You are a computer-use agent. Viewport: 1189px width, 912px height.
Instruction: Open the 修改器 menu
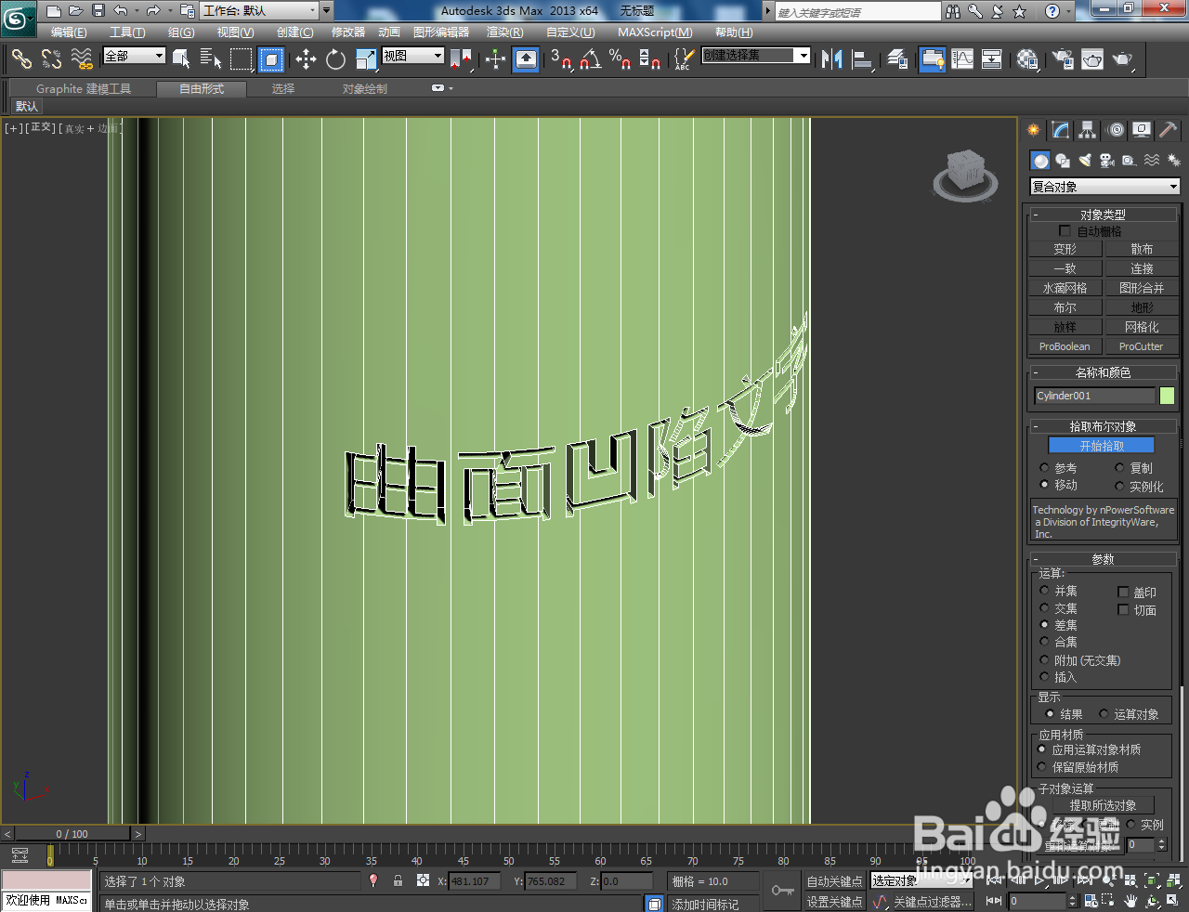pyautogui.click(x=348, y=33)
